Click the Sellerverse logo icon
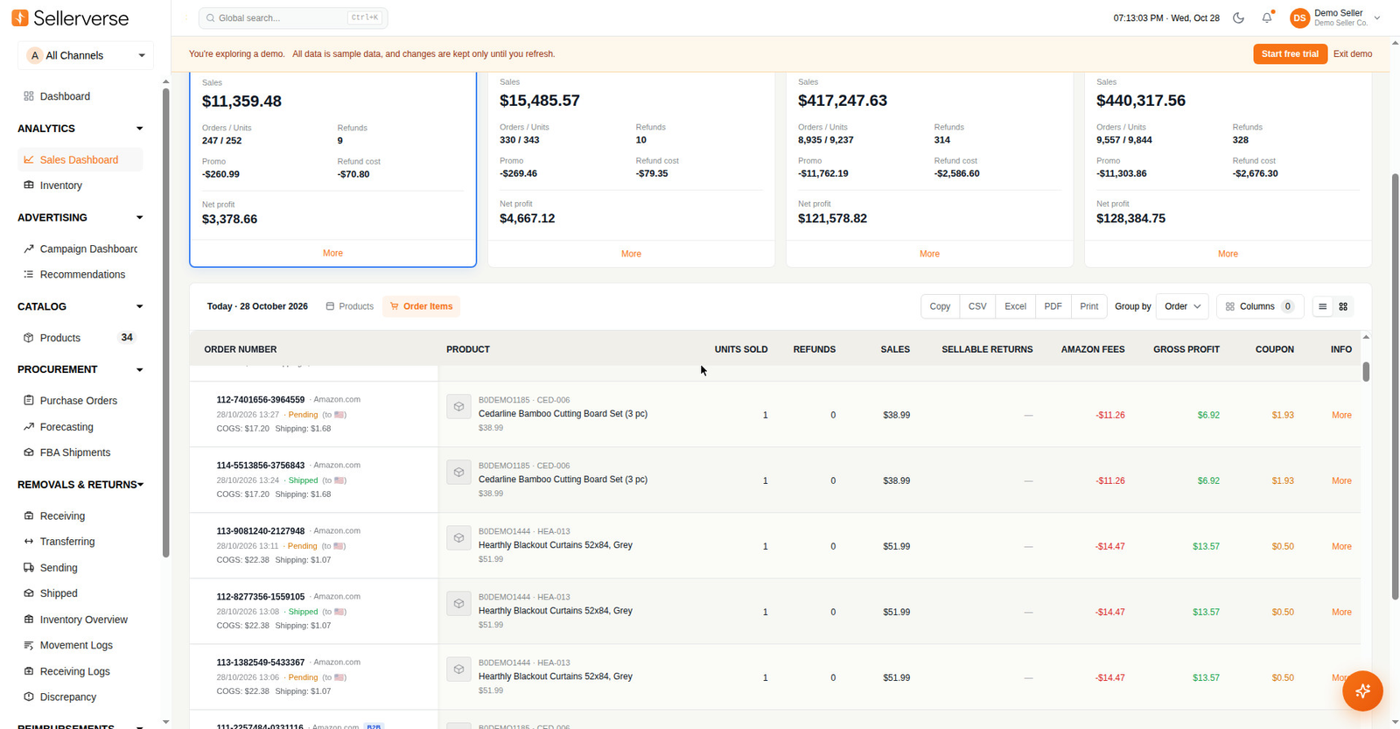This screenshot has width=1400, height=729. click(x=20, y=18)
